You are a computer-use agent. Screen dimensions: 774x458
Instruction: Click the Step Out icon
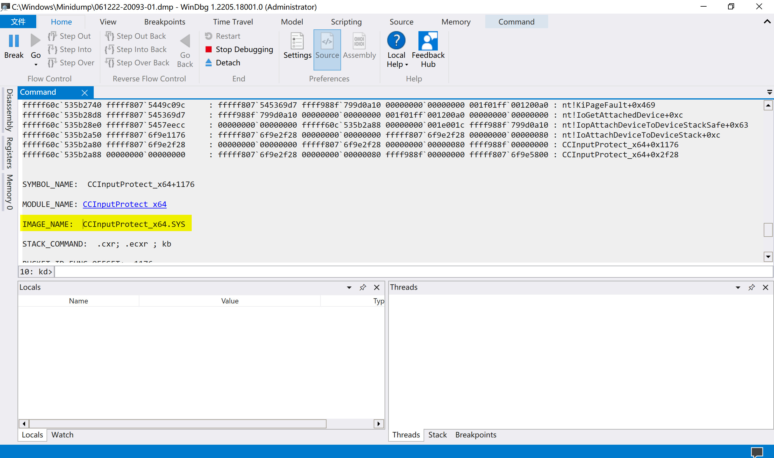(52, 36)
